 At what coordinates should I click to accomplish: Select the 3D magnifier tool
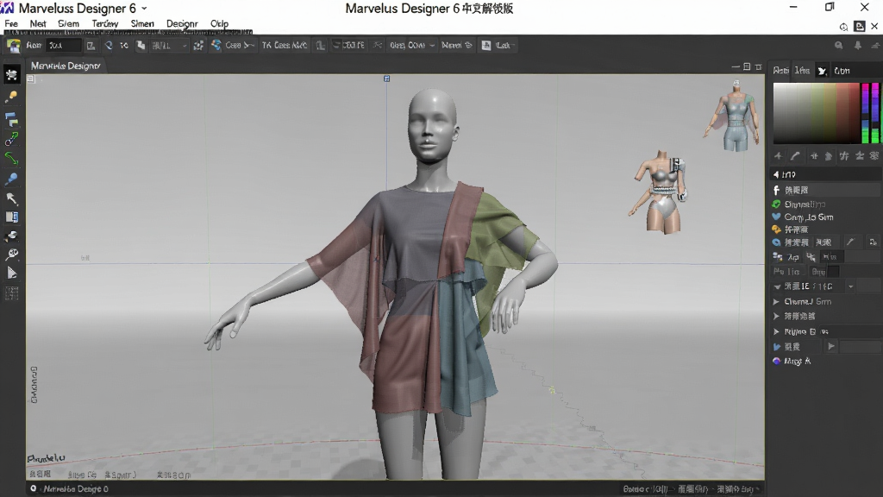[x=11, y=255]
